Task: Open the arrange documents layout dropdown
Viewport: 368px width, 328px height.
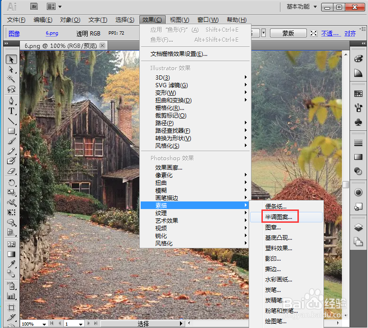Action: 54,7
